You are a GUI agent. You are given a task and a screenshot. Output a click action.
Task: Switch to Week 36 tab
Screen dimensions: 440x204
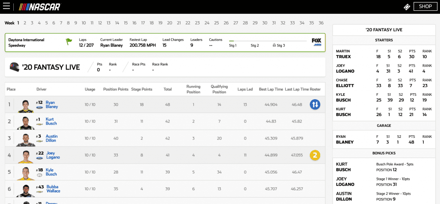pos(321,23)
